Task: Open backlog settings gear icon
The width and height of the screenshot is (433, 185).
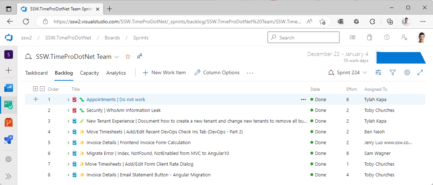Action: pos(407,72)
